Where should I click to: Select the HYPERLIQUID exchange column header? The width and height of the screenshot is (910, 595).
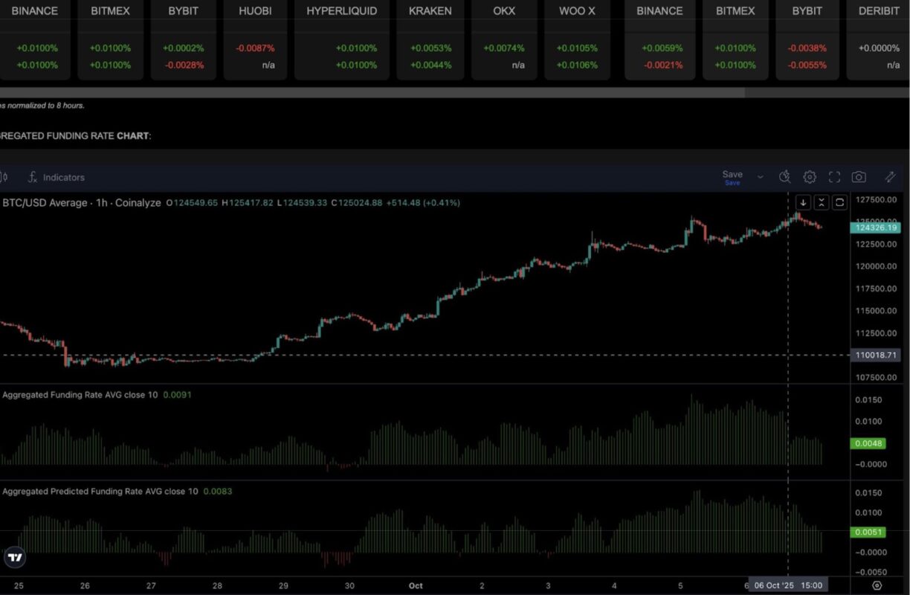[341, 11]
